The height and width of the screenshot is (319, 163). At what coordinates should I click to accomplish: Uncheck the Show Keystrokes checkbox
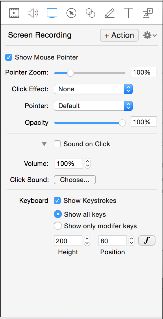(57, 201)
